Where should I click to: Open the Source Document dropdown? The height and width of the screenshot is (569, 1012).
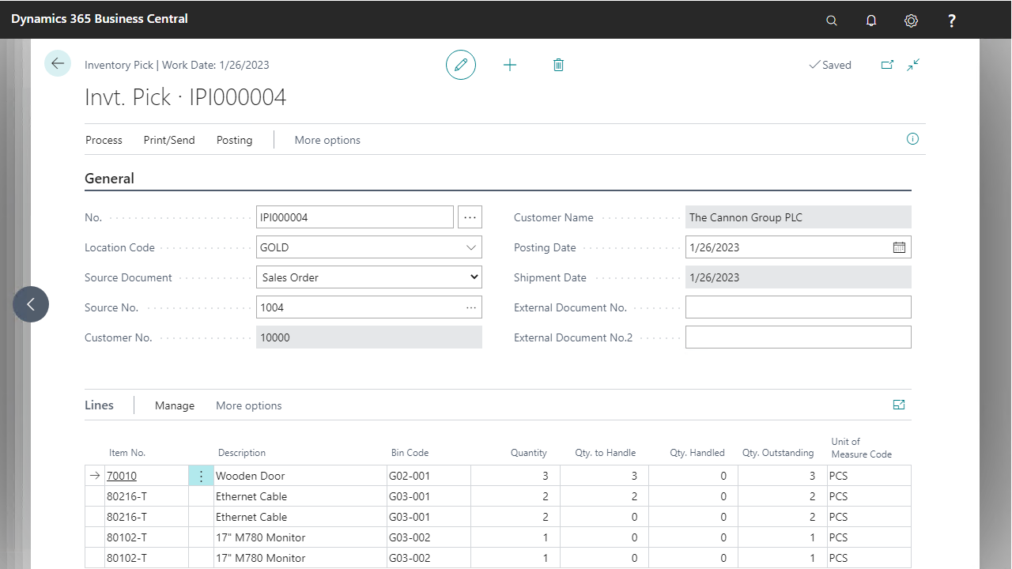click(x=369, y=277)
